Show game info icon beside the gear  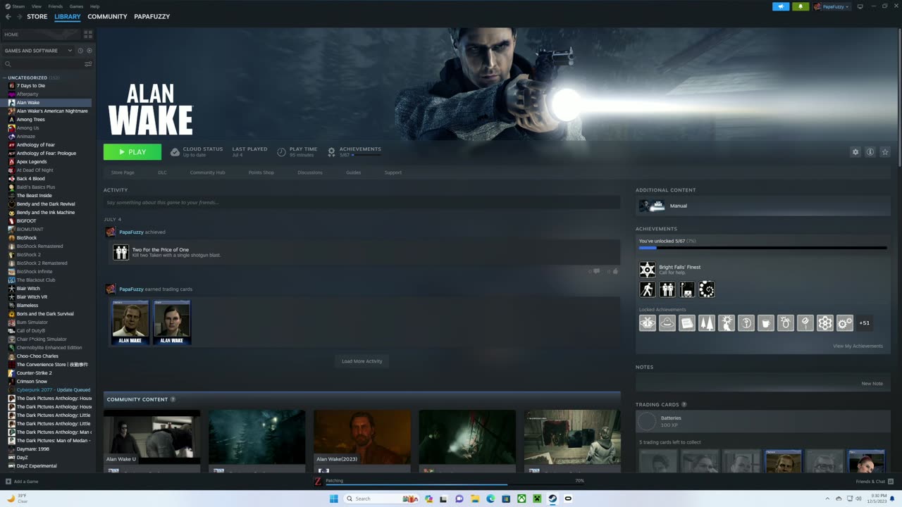tap(870, 152)
